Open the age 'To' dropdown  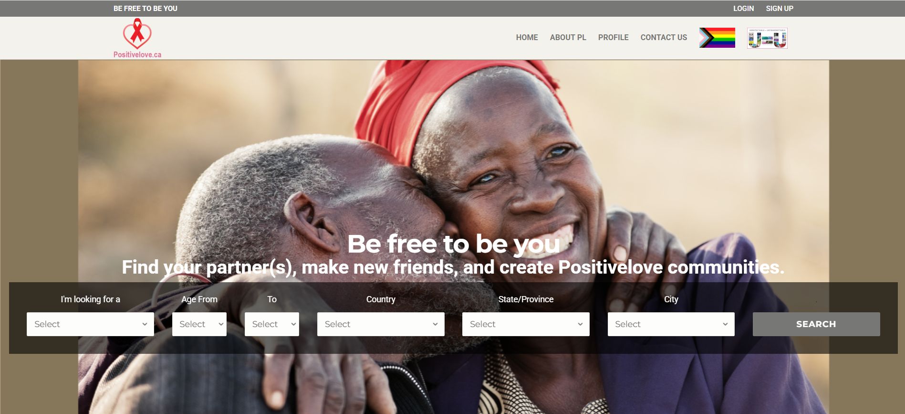(x=272, y=324)
